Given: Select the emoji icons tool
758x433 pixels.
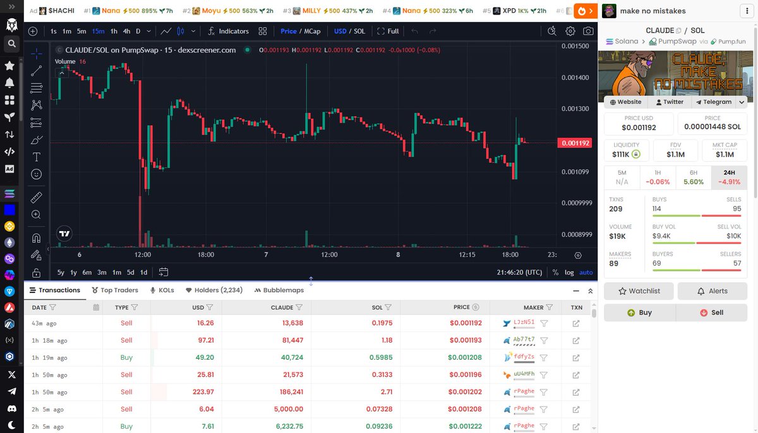Looking at the screenshot, I should pyautogui.click(x=37, y=174).
